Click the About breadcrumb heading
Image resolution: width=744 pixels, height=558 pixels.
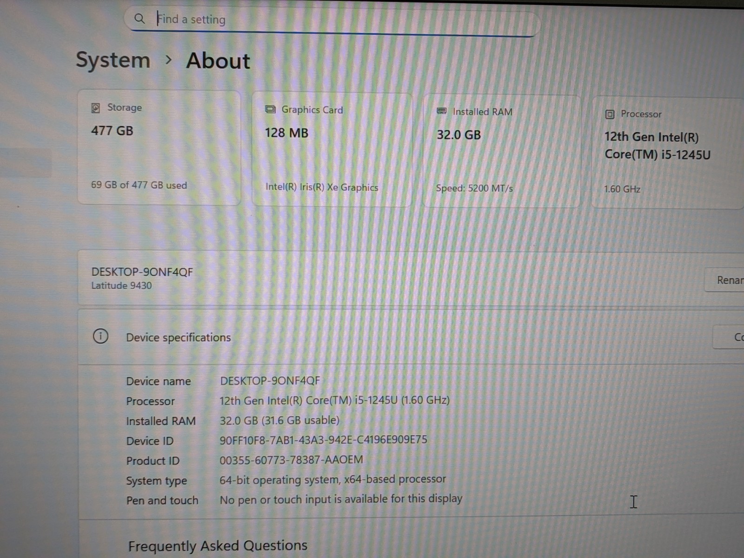click(218, 61)
